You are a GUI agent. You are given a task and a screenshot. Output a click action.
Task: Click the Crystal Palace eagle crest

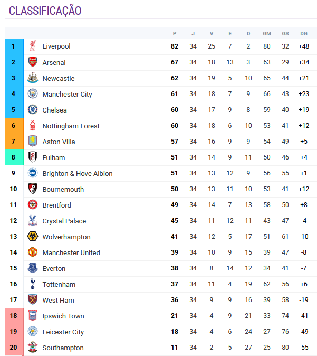[x=33, y=220]
